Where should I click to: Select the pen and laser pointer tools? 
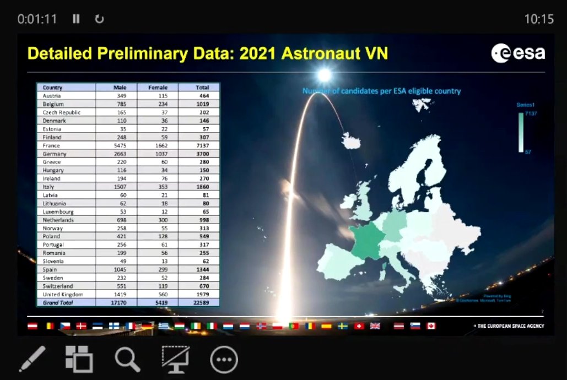click(x=32, y=359)
